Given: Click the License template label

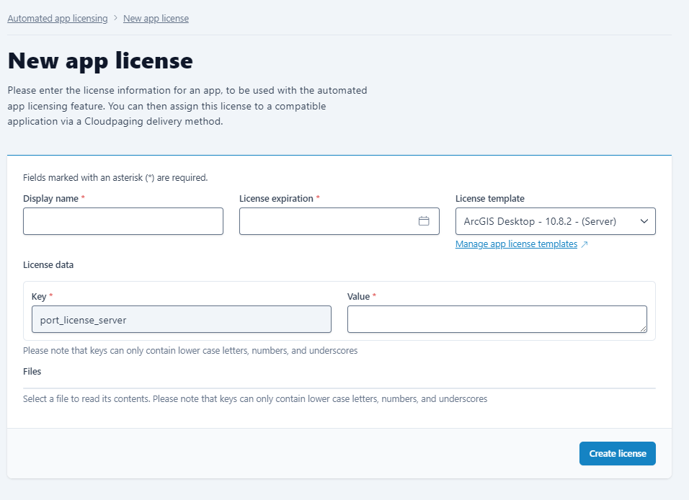Looking at the screenshot, I should point(490,198).
